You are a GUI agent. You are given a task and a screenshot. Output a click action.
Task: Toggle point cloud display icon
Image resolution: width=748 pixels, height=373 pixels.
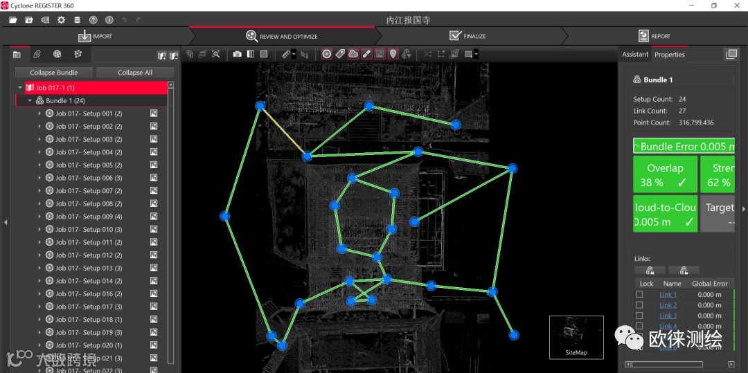click(x=353, y=54)
